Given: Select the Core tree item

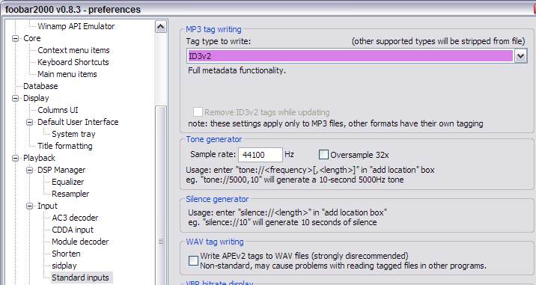Looking at the screenshot, I should [31, 38].
